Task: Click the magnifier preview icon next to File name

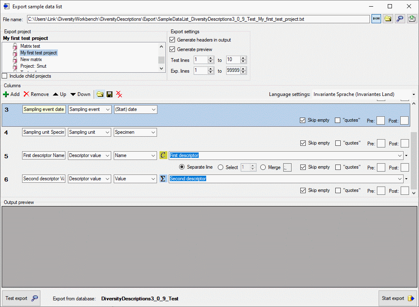Action: pos(400,19)
